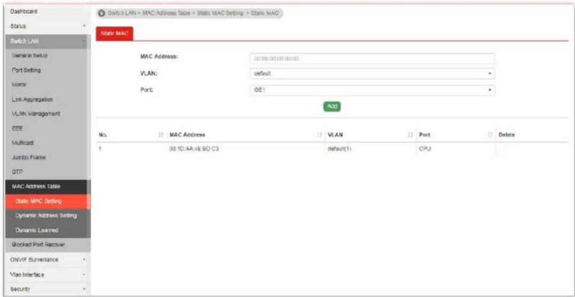Select MAC Address Table menu
Image resolution: width=575 pixels, height=297 pixels.
pyautogui.click(x=46, y=186)
